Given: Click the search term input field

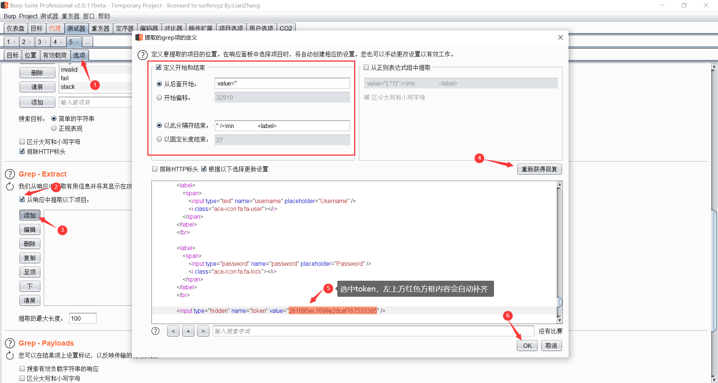Looking at the screenshot, I should coord(373,331).
